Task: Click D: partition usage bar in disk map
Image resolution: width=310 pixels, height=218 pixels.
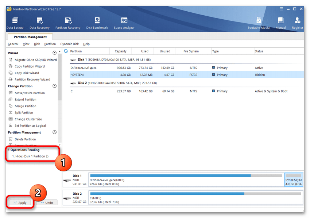Action: click(x=186, y=175)
